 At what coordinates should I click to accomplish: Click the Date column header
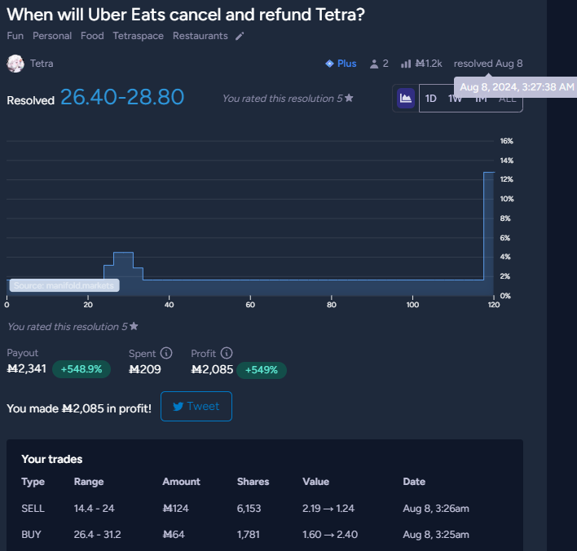414,482
